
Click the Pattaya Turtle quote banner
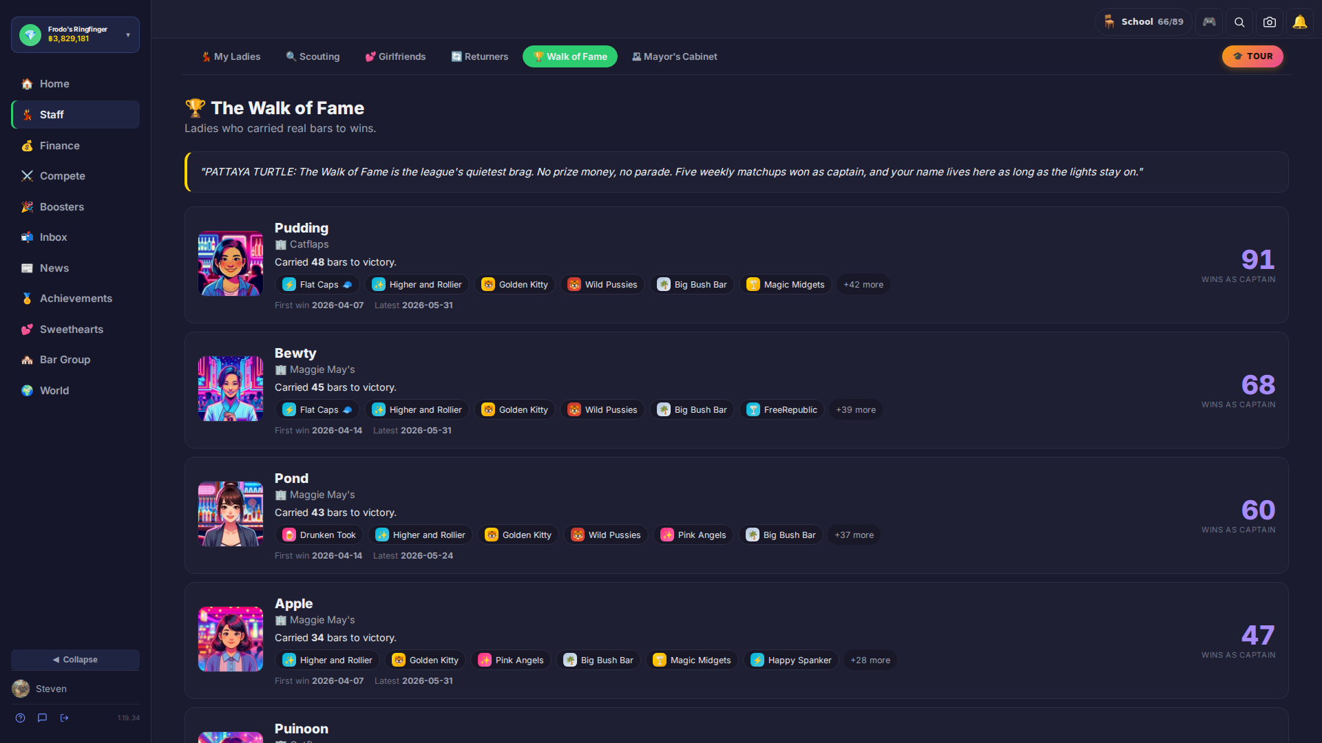(x=737, y=172)
